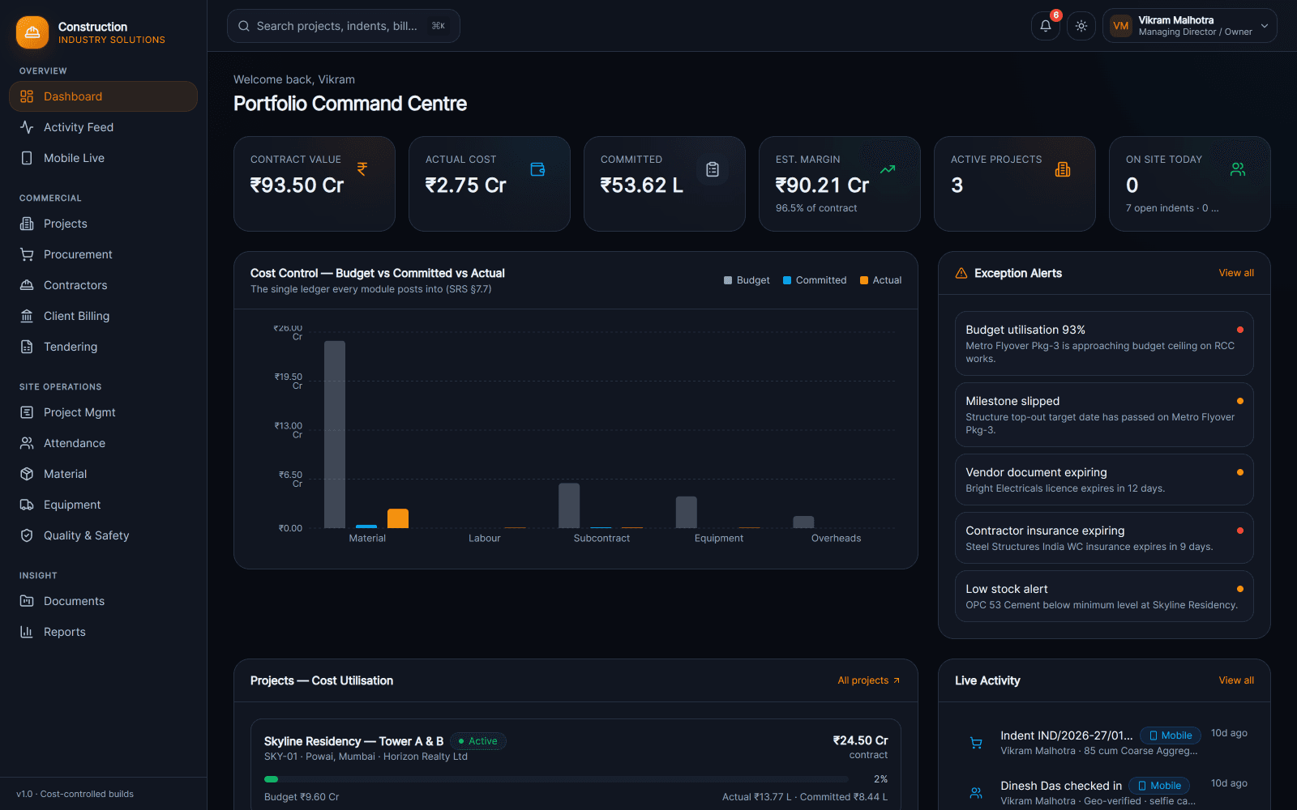
Task: Toggle the Budget legend series
Action: click(747, 280)
